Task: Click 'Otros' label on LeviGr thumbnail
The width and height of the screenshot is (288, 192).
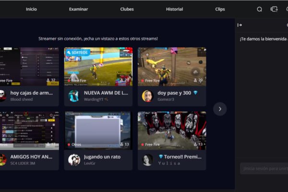Action: 76,144
